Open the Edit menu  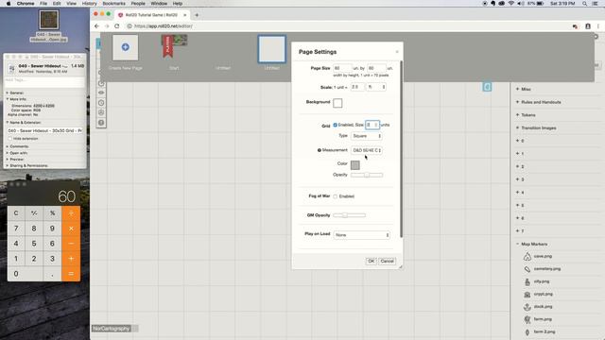tap(57, 4)
